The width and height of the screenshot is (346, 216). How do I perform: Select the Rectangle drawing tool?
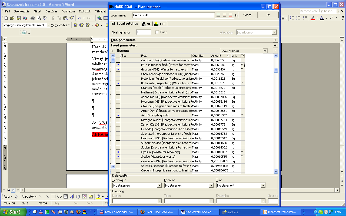53,197
